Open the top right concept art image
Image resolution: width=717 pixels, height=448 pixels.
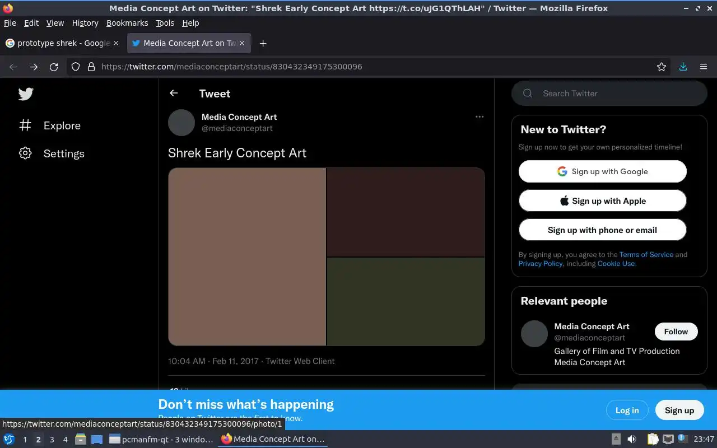[406, 212]
